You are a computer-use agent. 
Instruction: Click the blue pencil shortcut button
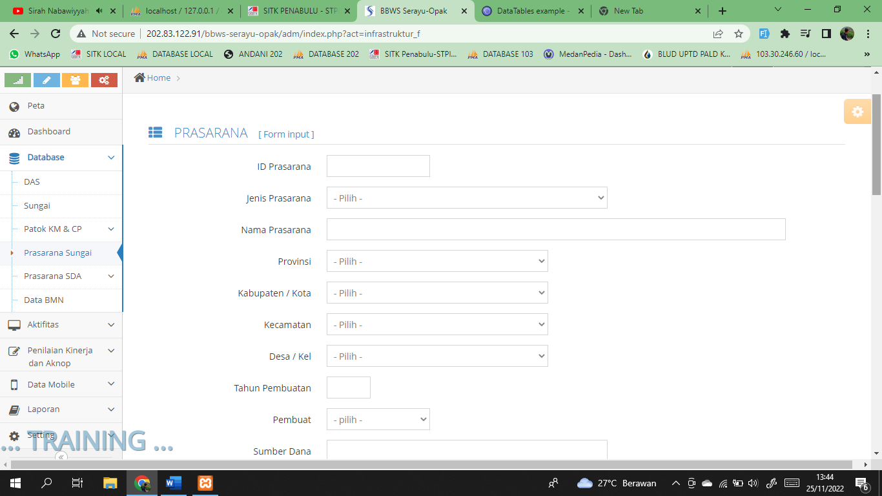[x=46, y=80]
